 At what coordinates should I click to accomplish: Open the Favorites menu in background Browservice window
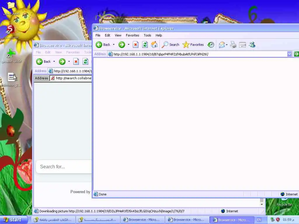pos(73,52)
